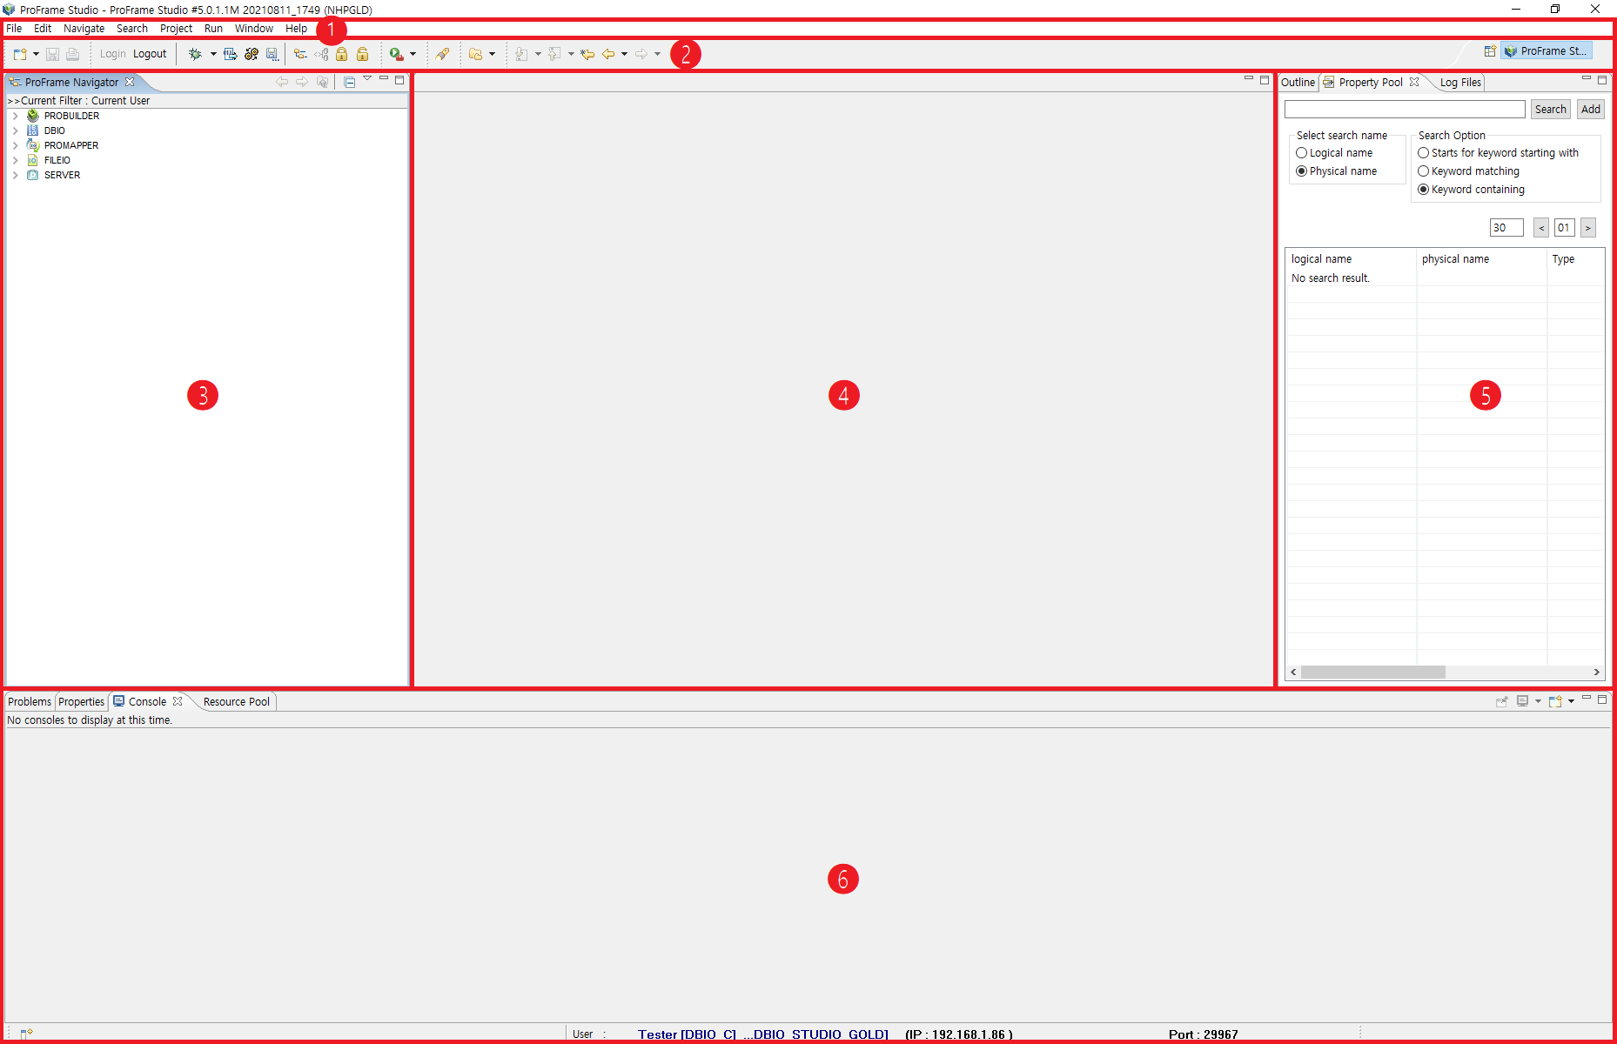The height and width of the screenshot is (1044, 1617).
Task: Click the Property Pool search input field
Action: (1404, 109)
